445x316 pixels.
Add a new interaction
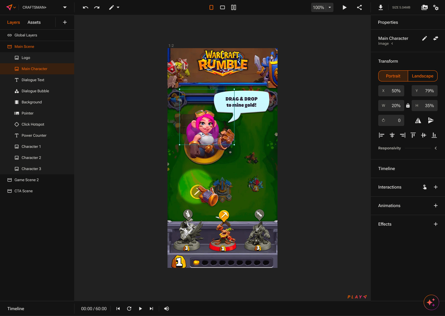pyautogui.click(x=436, y=187)
